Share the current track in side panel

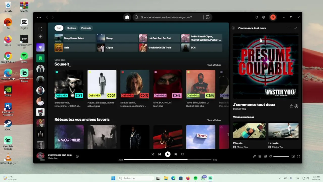(291, 106)
